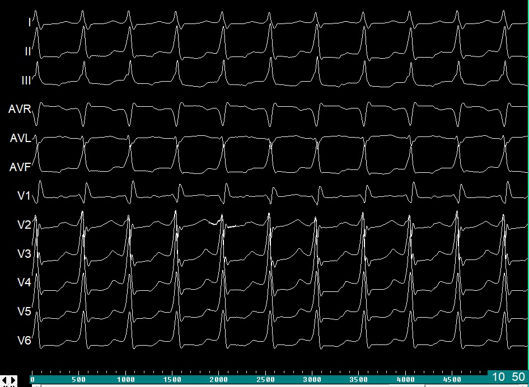This screenshot has width=529, height=387.
Task: Select the V1 lead label
Action: click(24, 196)
